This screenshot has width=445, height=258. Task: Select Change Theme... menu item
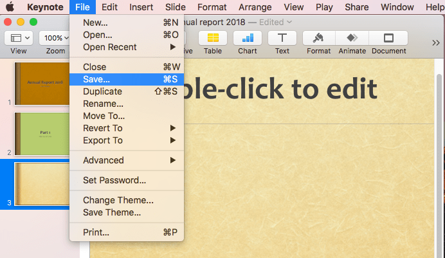point(127,200)
